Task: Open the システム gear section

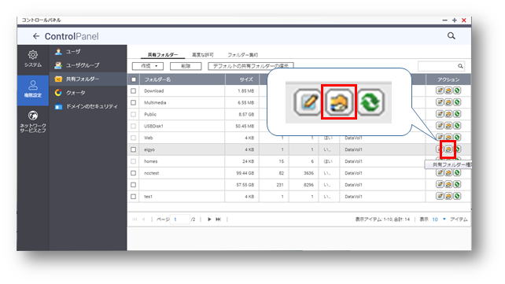Action: click(33, 58)
